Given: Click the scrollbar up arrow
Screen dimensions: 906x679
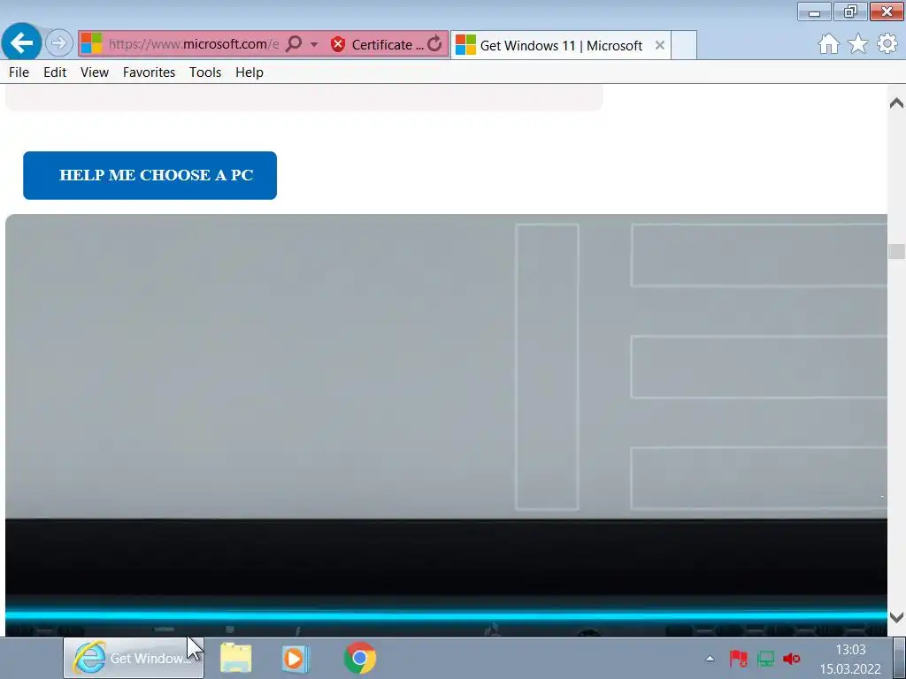Looking at the screenshot, I should point(897,103).
